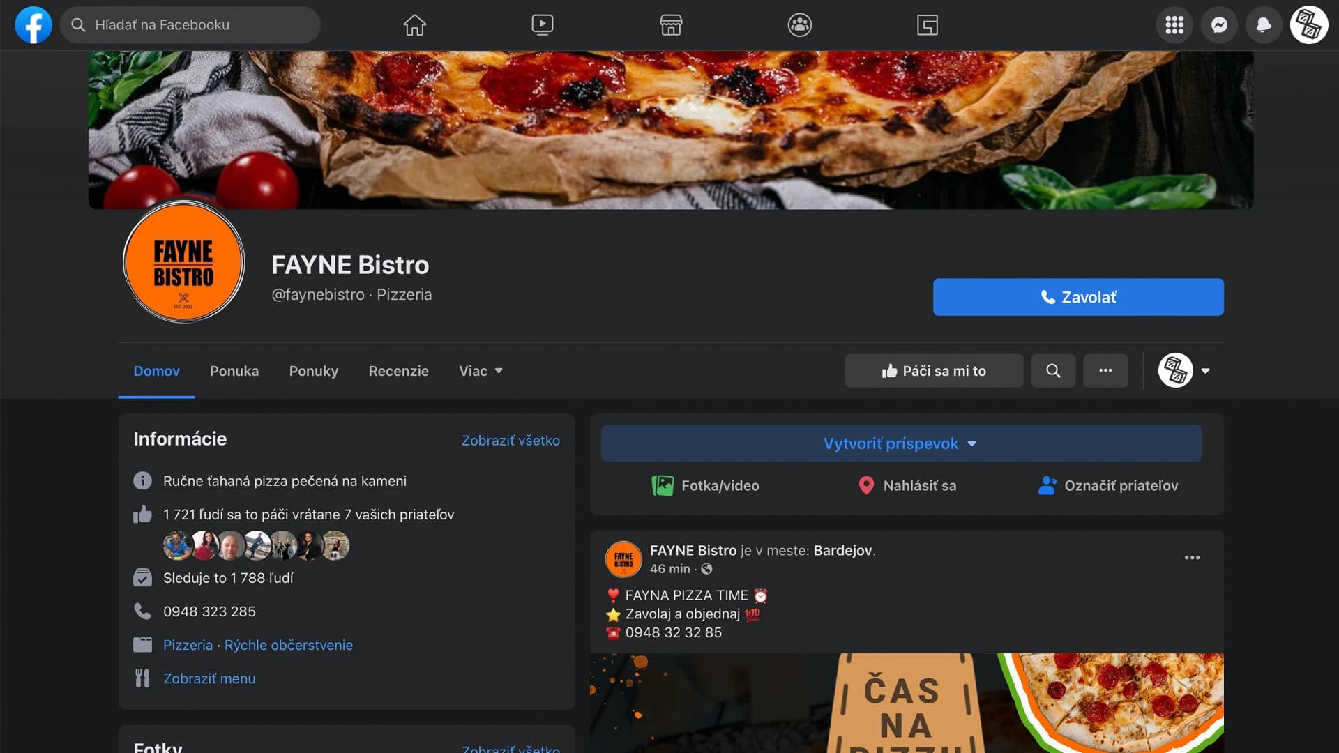Open the Zobraziť menu link

coord(209,678)
